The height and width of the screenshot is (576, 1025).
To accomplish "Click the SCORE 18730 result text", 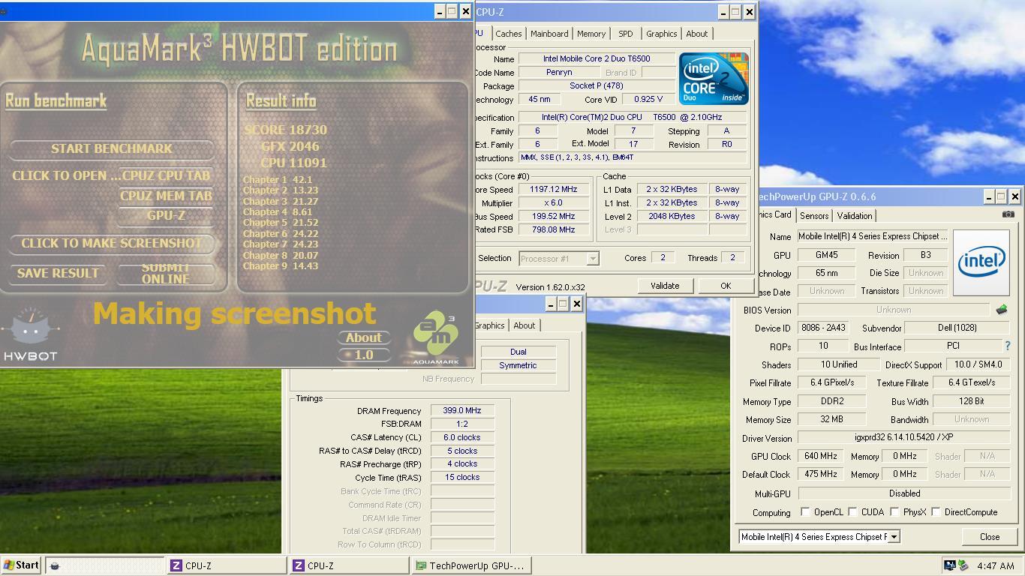I will (x=285, y=130).
